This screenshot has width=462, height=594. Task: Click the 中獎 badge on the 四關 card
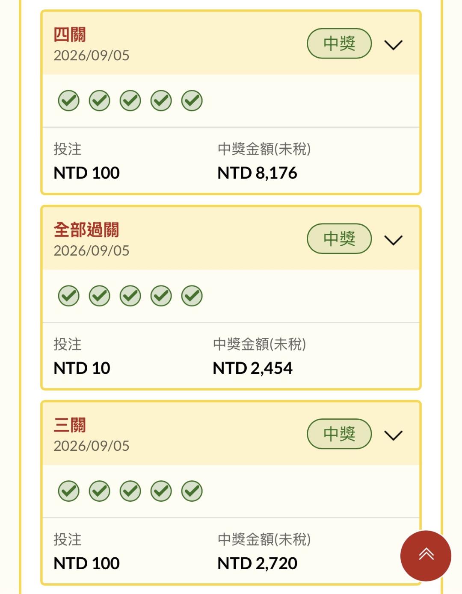tap(339, 43)
